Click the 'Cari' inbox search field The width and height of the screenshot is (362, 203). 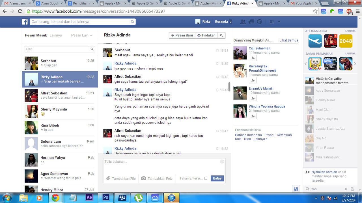tap(57, 49)
